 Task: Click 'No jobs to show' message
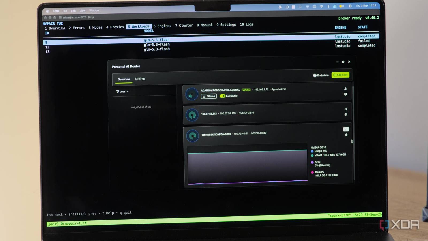point(141,107)
